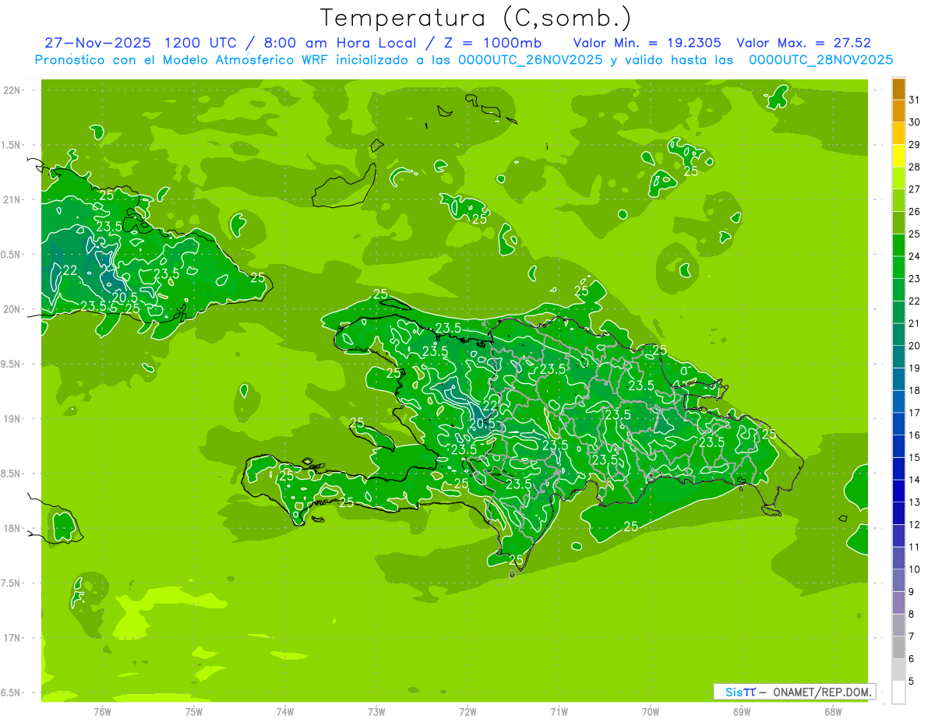
Task: Click the "1.5N" latitude tick label
Action: click(x=12, y=145)
